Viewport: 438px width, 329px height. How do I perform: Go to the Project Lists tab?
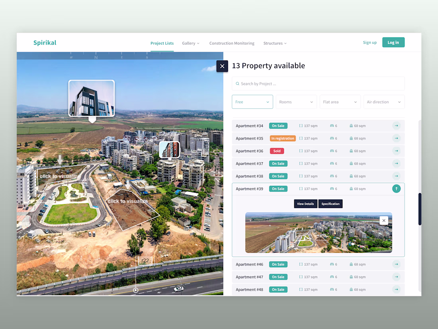pyautogui.click(x=162, y=43)
